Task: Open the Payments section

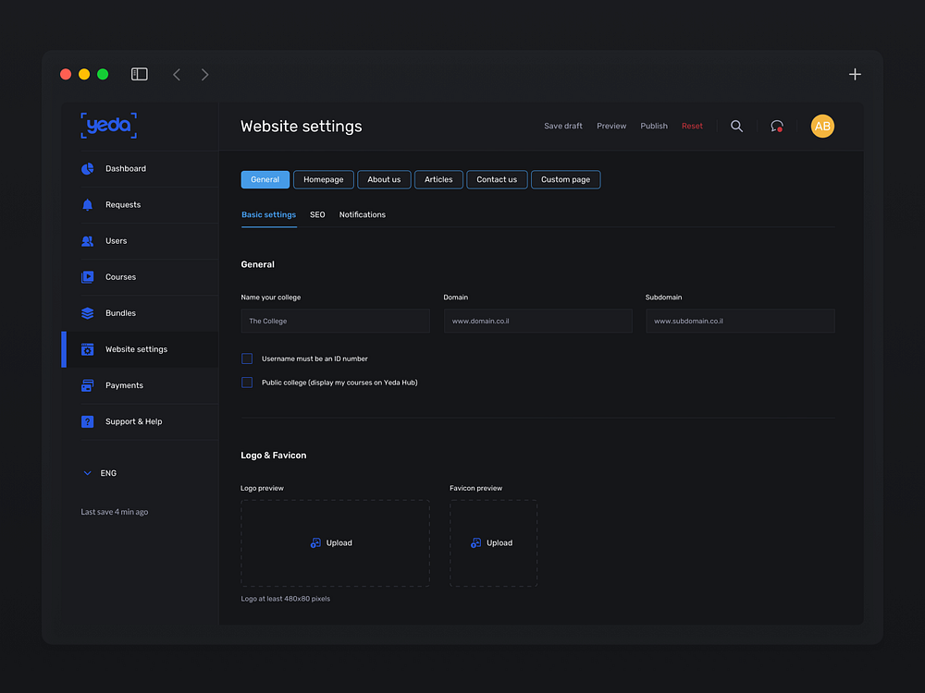Action: (x=122, y=385)
